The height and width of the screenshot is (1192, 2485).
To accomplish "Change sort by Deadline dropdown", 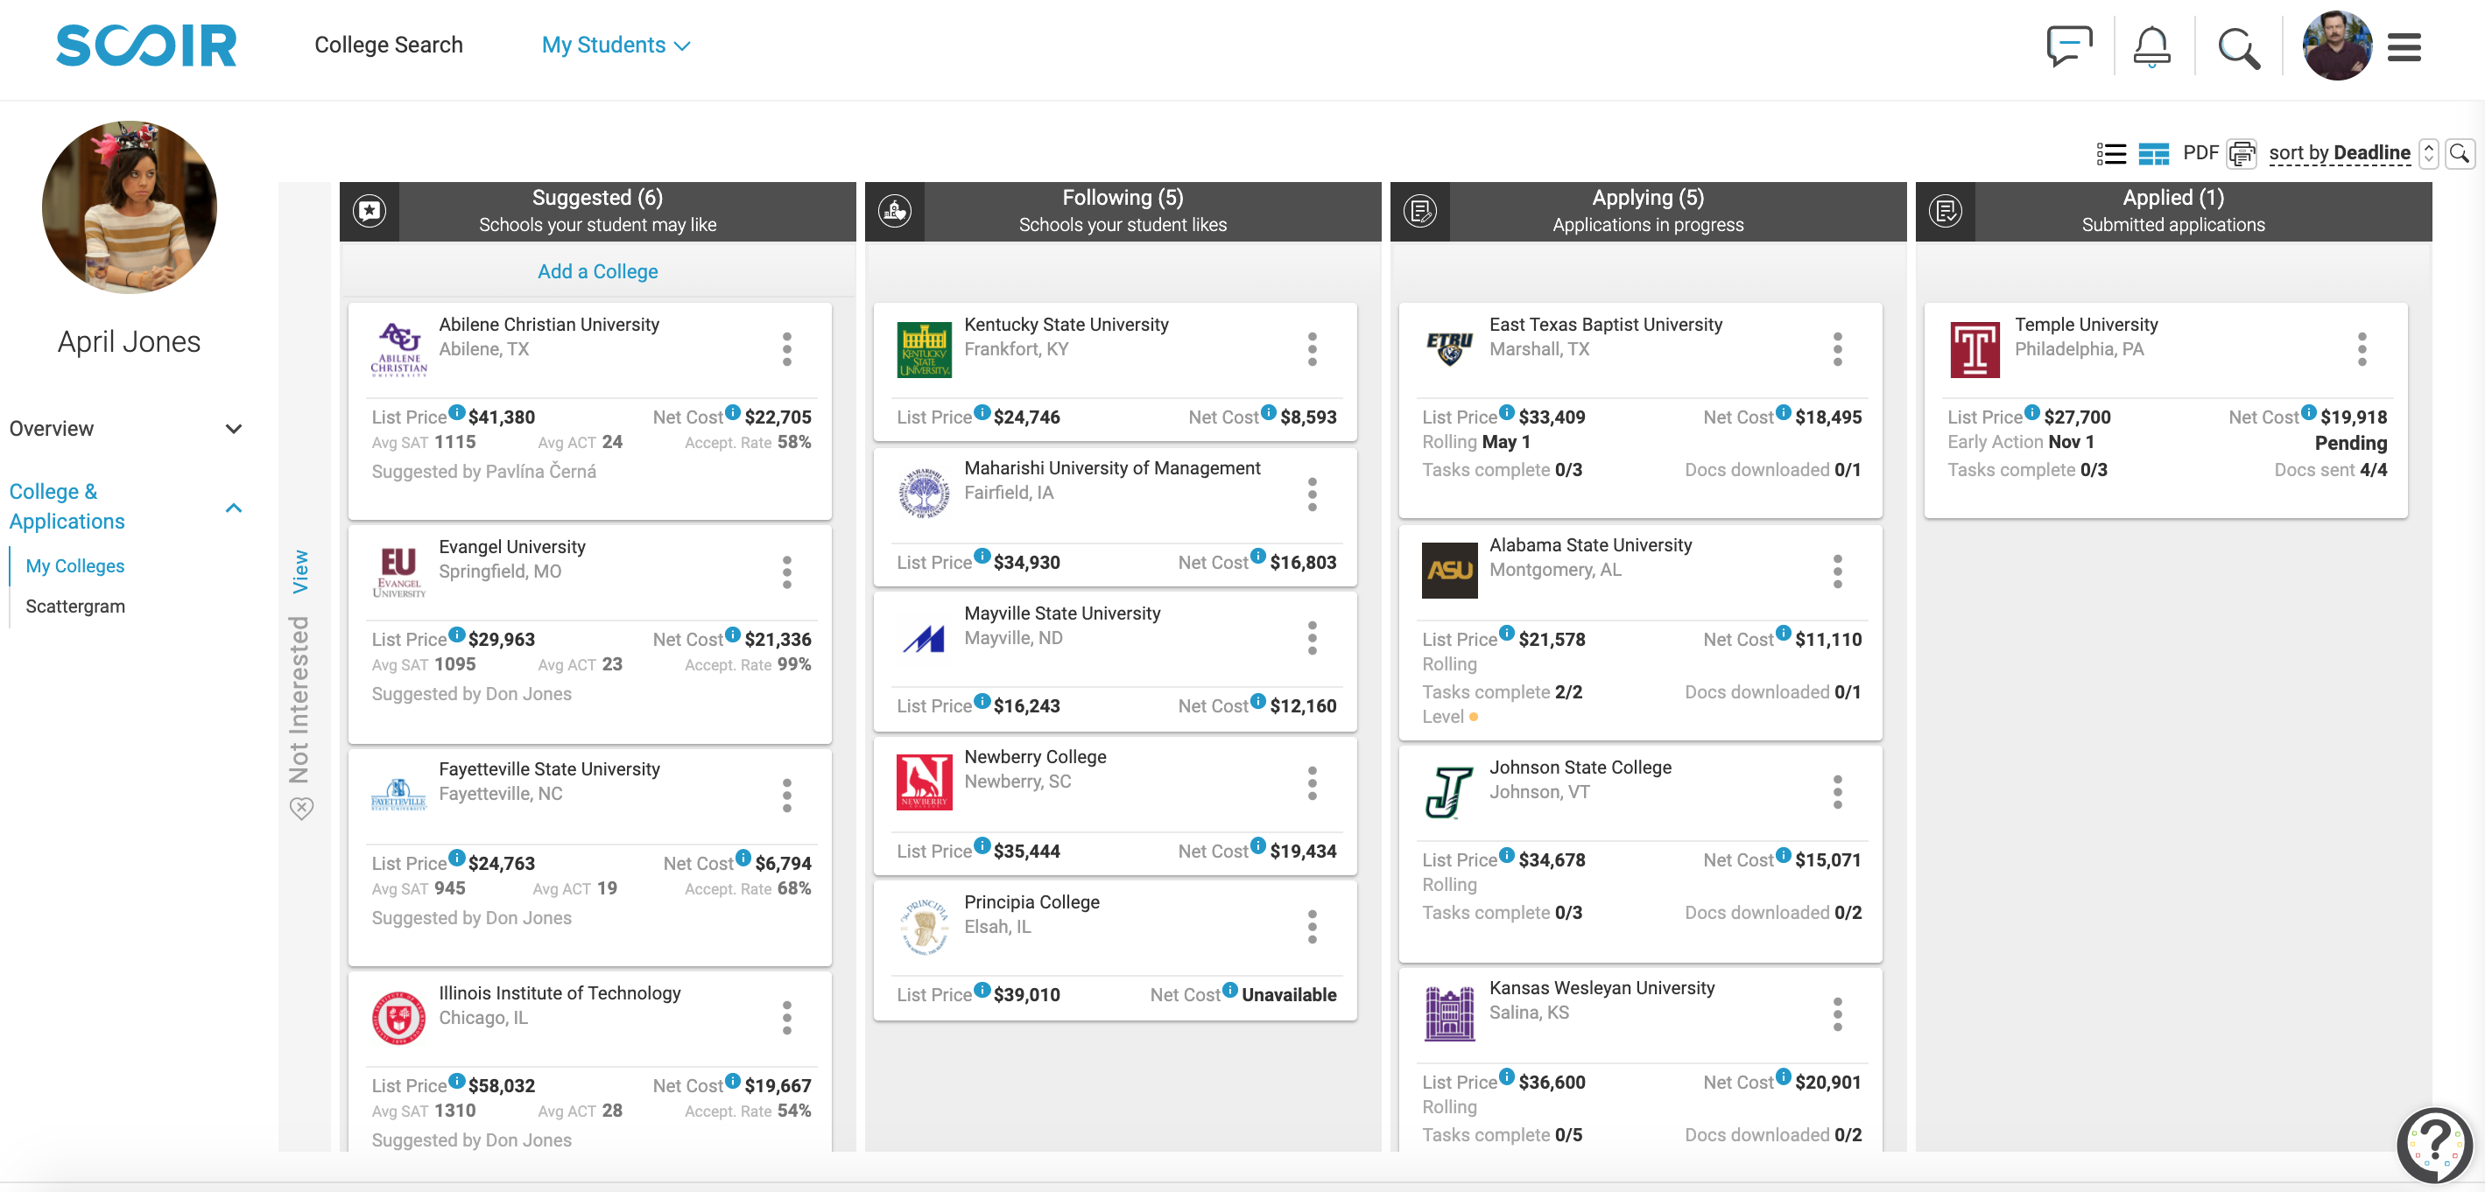I will (x=2340, y=153).
